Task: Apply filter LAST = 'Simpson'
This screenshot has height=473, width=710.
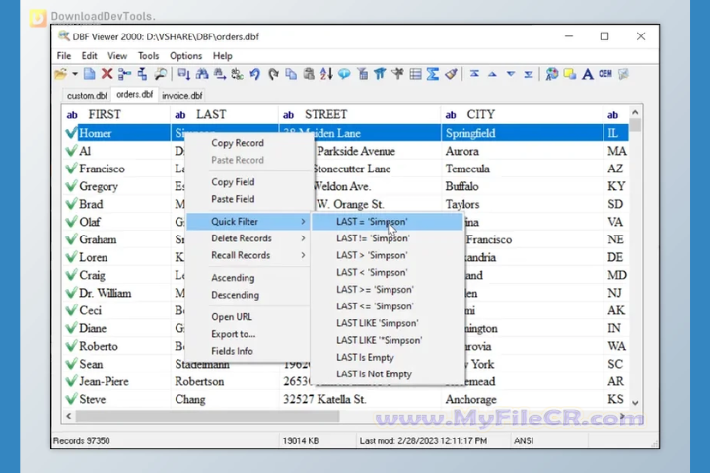Action: tap(388, 222)
